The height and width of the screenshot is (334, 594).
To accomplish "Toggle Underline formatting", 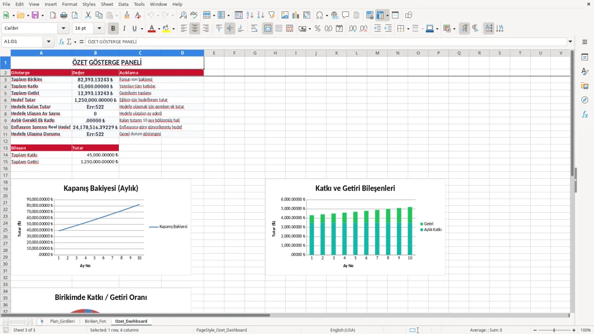I will 135,29.
